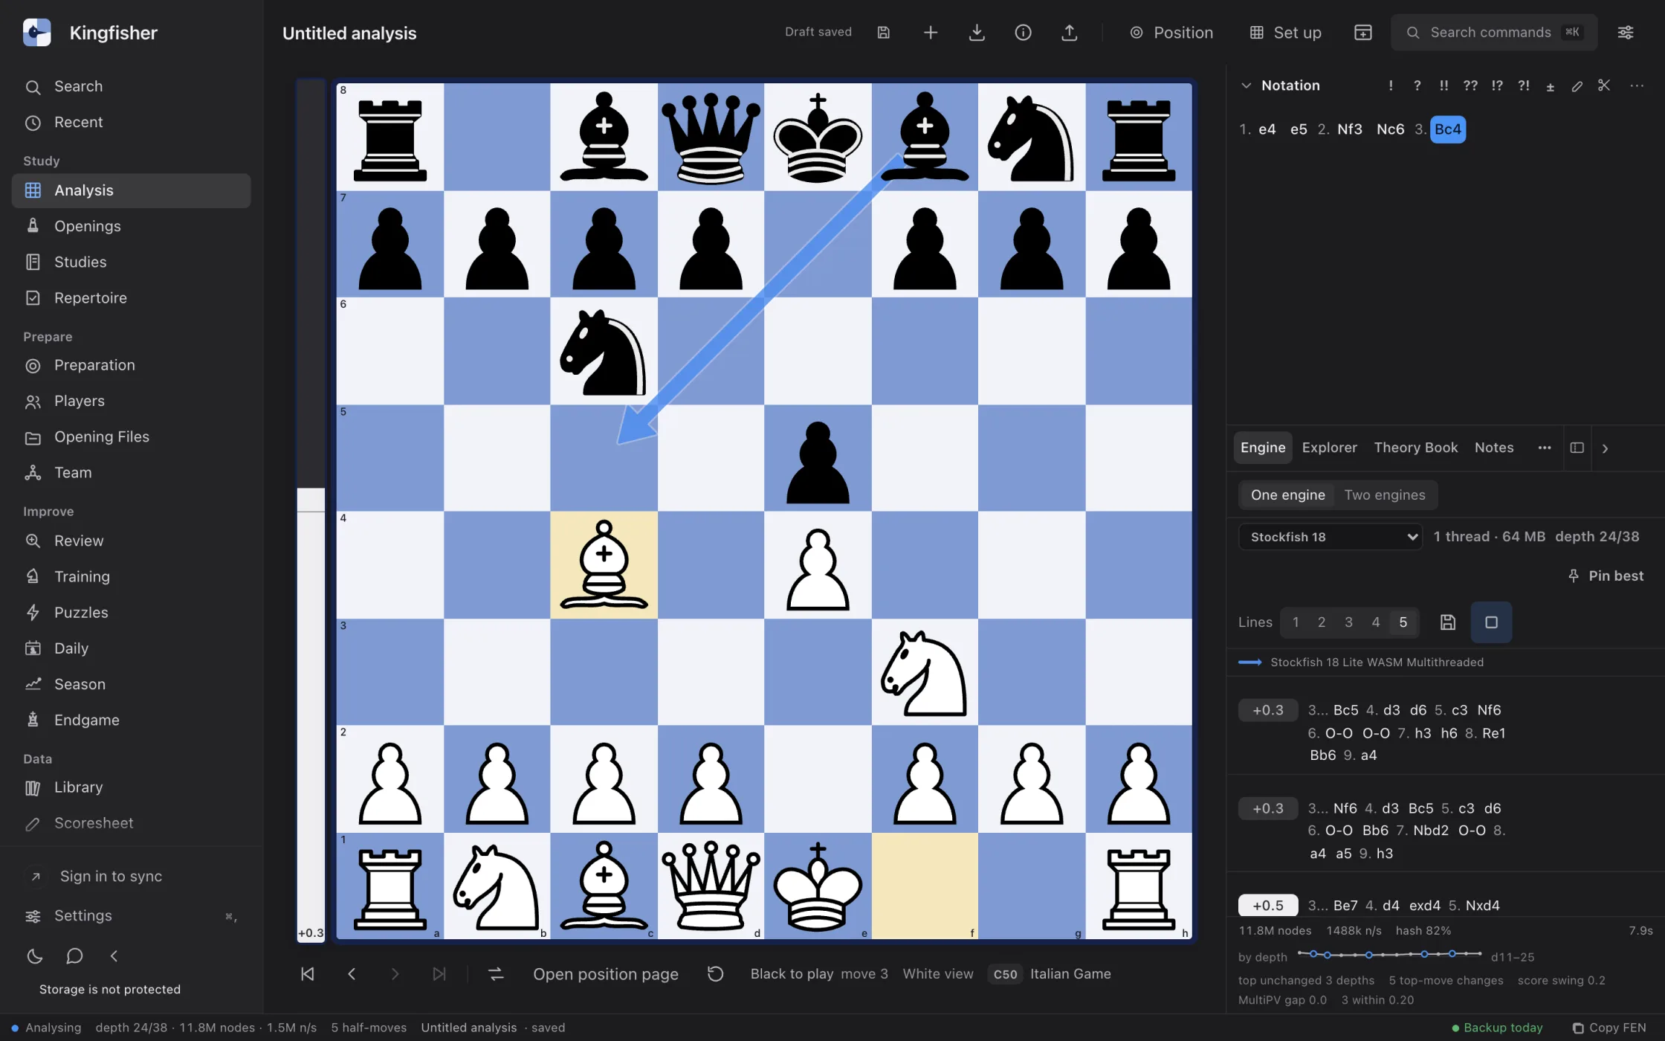Click the scissors icon in Notation toolbar
The image size is (1665, 1041).
(1604, 86)
